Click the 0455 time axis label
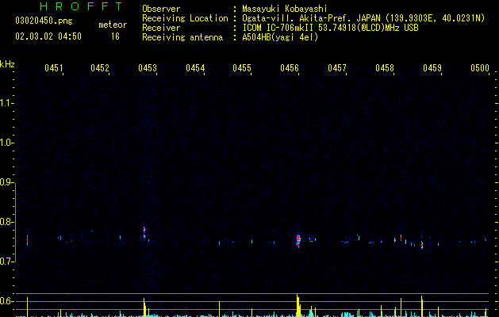499x317 pixels. [242, 67]
